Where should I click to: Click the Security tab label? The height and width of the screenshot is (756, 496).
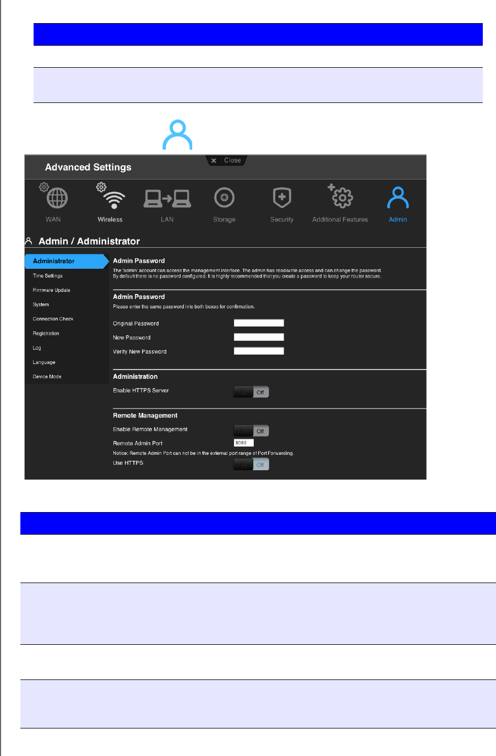click(x=282, y=220)
